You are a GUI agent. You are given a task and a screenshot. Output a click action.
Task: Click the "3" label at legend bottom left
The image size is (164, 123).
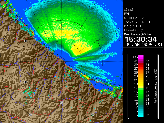(137, 115)
